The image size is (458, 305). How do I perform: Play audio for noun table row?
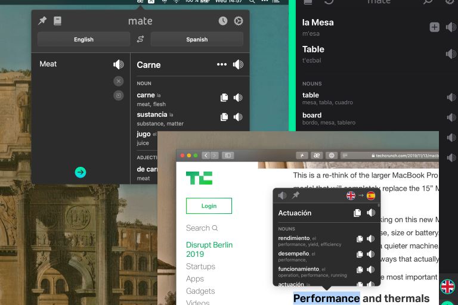451,97
